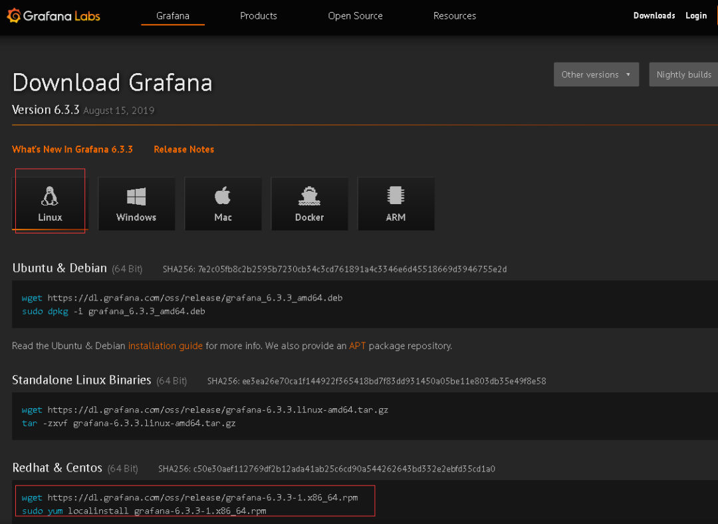Open the Open Source menu
718x524 pixels.
[x=355, y=16]
